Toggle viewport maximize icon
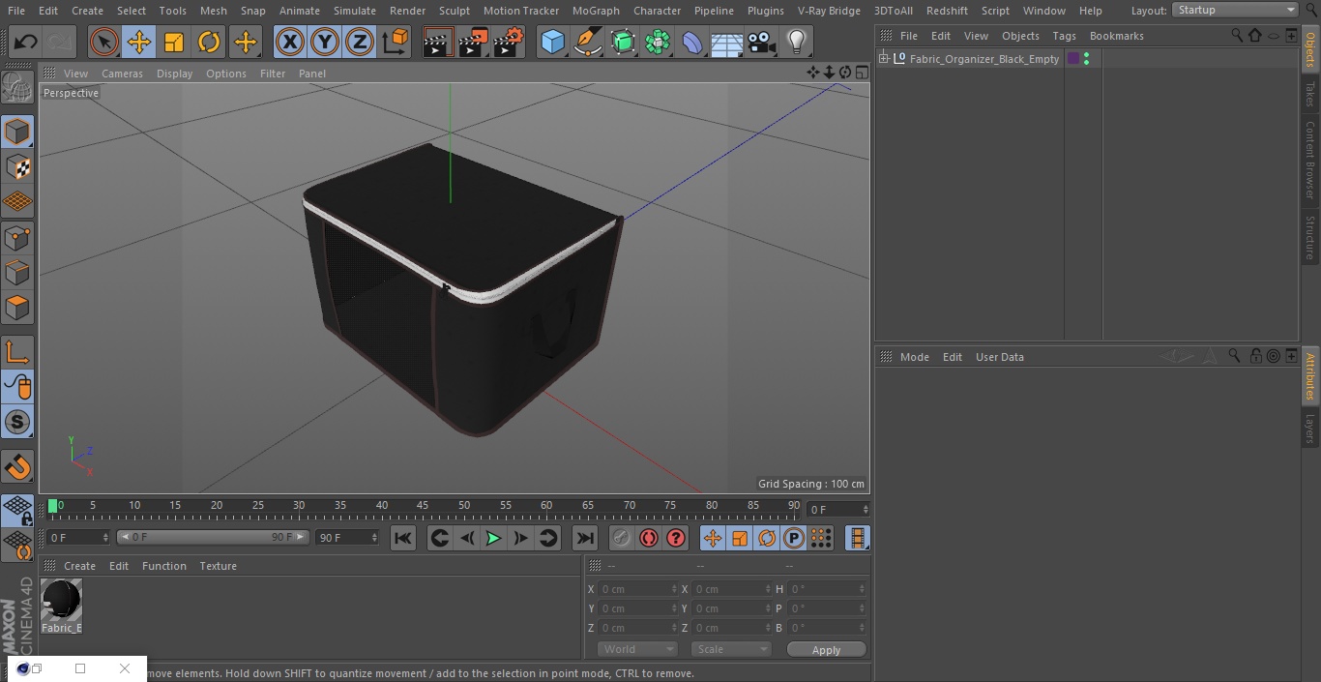This screenshot has height=682, width=1321. point(861,73)
